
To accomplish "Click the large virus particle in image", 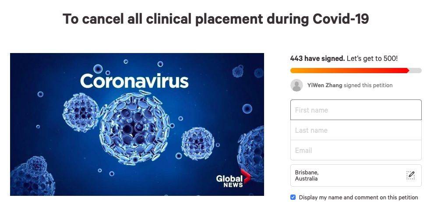I will point(135,128).
